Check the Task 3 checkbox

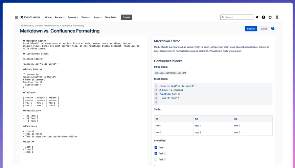click(x=156, y=160)
